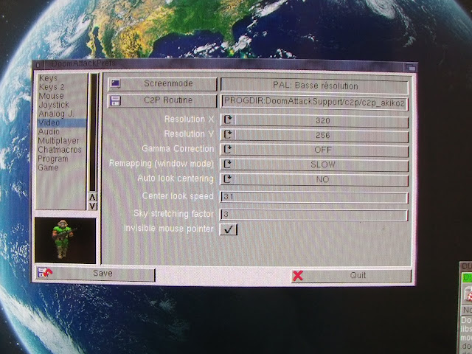The height and width of the screenshot is (354, 472).
Task: Open the Audio settings page
Action: pyautogui.click(x=49, y=132)
